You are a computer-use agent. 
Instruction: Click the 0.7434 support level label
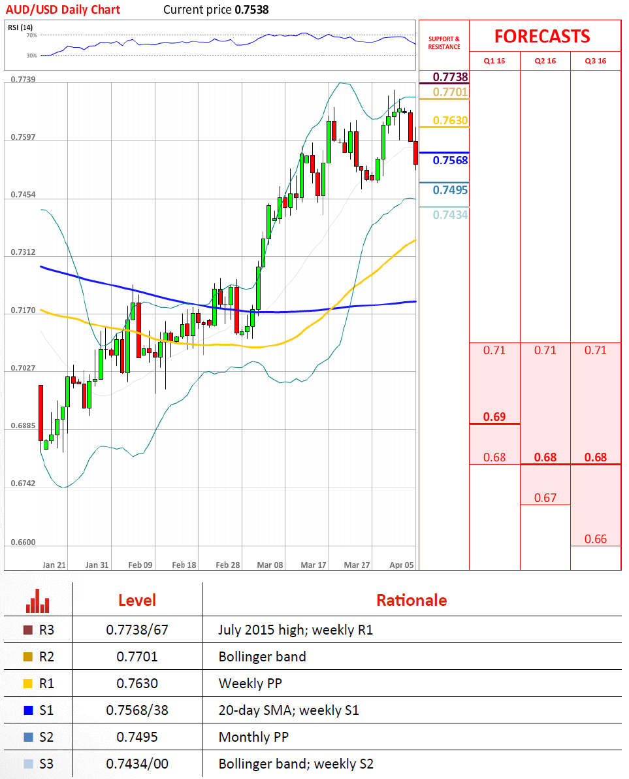(x=450, y=214)
